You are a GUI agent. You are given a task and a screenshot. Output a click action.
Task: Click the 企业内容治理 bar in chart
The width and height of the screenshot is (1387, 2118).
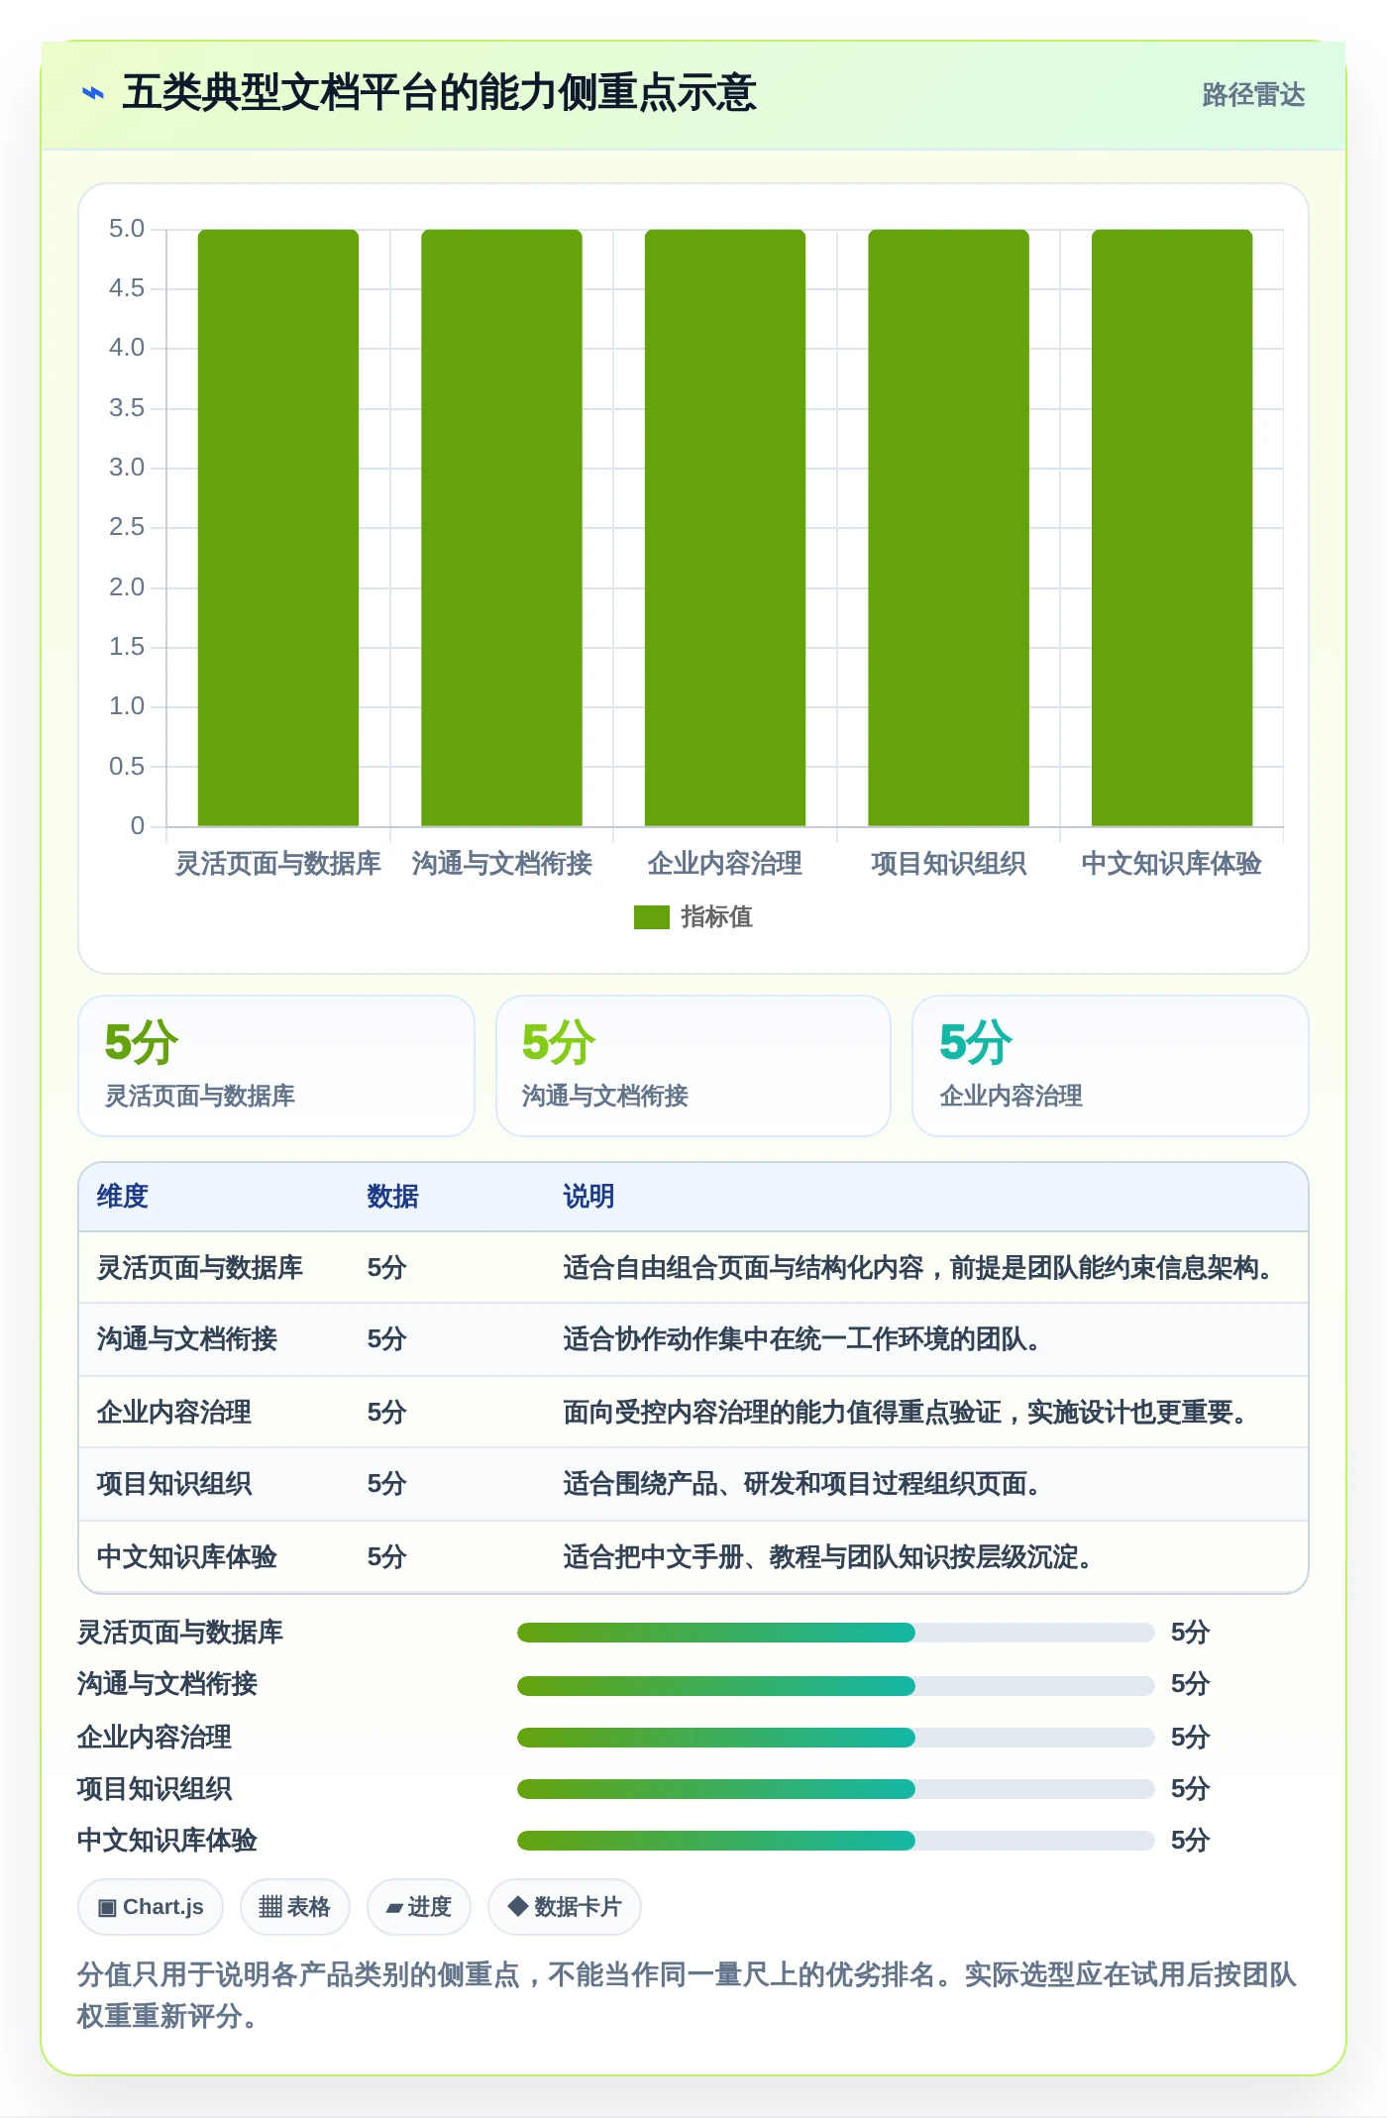click(x=725, y=527)
